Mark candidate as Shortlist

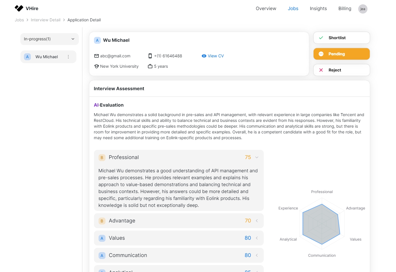342,38
